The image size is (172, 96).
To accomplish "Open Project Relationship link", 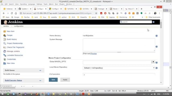I will (x=15, y=43).
